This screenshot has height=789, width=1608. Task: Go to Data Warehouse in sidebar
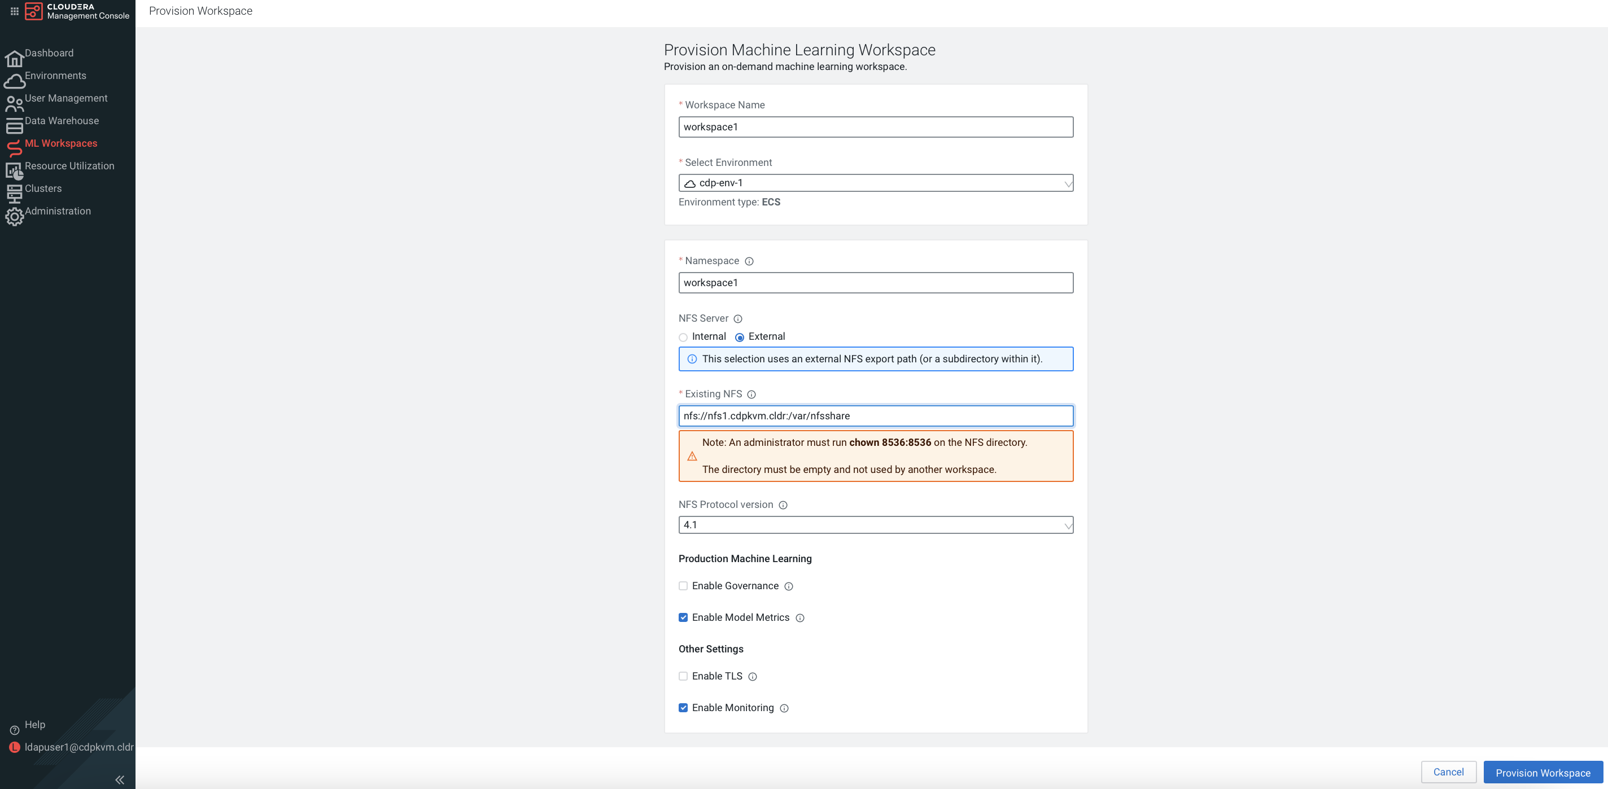(61, 121)
